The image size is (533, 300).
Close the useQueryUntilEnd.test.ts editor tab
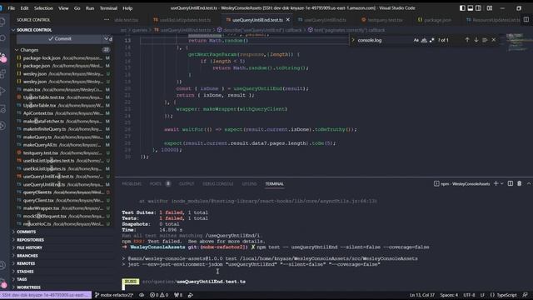coord(288,20)
